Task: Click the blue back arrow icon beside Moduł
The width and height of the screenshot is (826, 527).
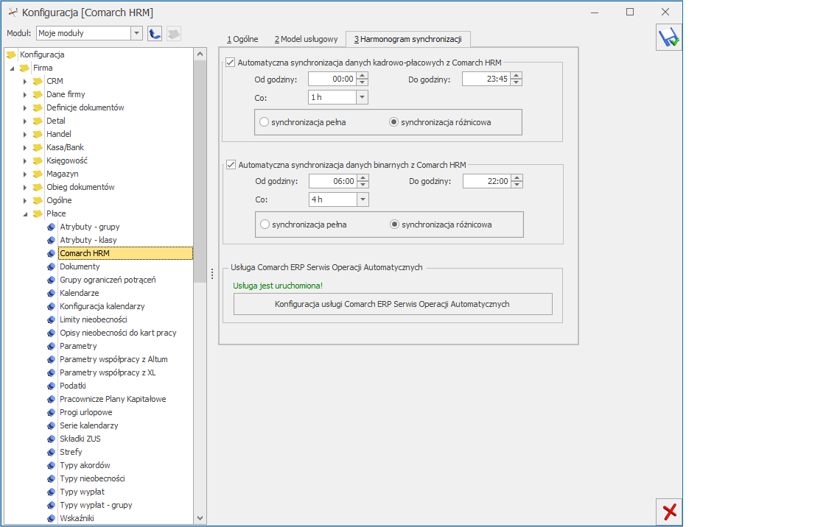Action: click(155, 33)
